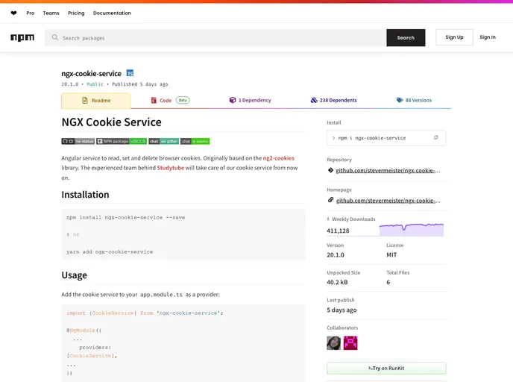Click the Installation heading
The width and height of the screenshot is (513, 382).
(x=86, y=195)
